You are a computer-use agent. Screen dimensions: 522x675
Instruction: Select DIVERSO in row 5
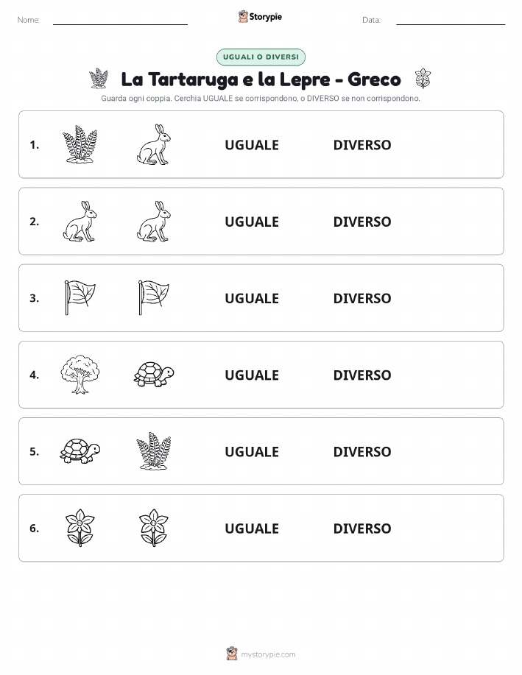pos(362,451)
